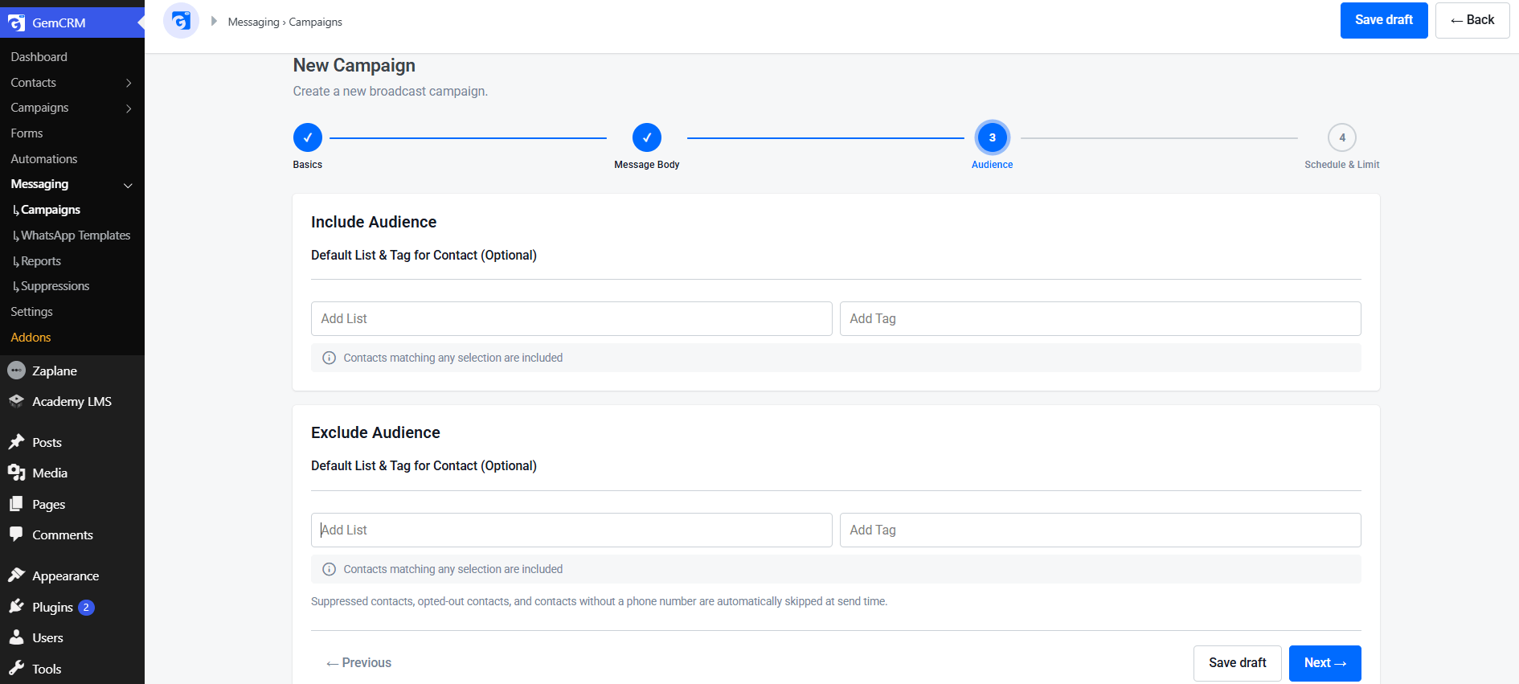This screenshot has height=684, width=1519.
Task: Open Zaplane via its sidebar icon
Action: 16,371
